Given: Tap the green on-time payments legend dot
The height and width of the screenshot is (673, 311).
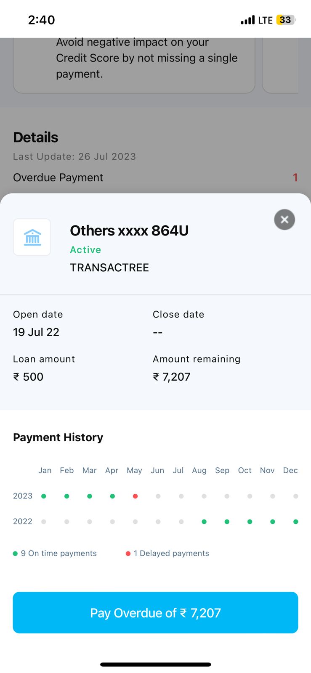Looking at the screenshot, I should [x=16, y=554].
